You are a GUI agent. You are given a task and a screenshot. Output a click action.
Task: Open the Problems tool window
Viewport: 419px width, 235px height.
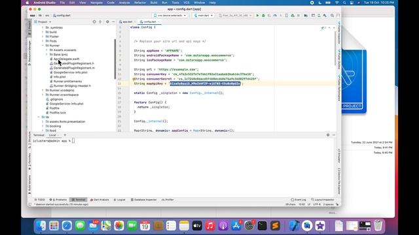[x=58, y=200]
